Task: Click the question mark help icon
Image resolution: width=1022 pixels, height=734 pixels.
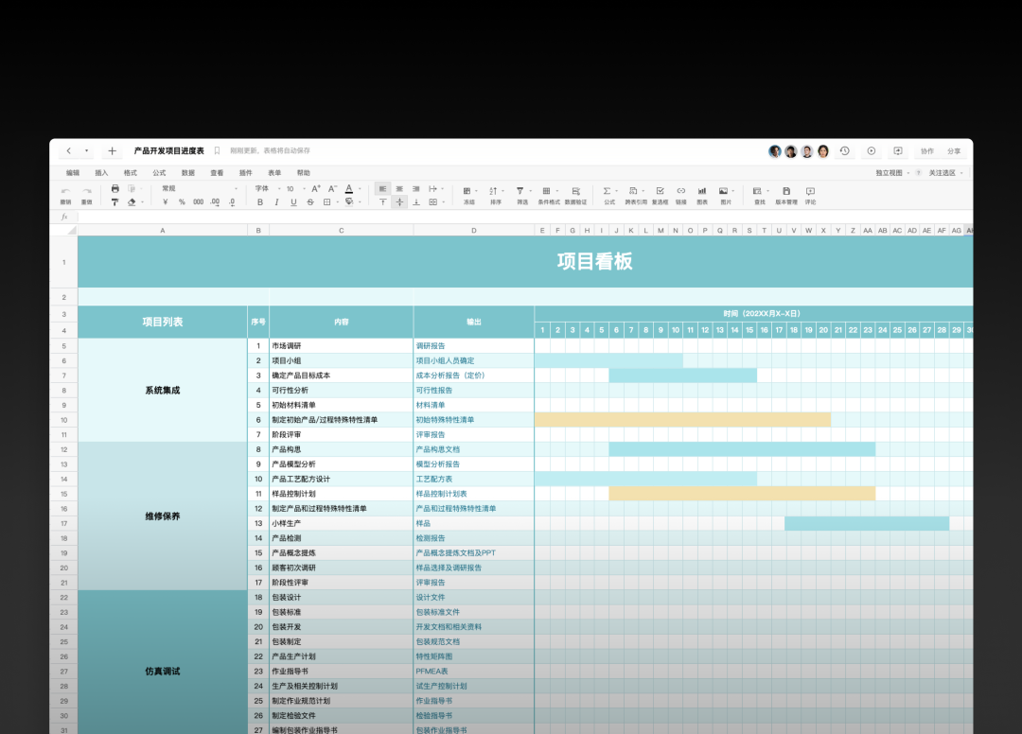Action: 918,173
